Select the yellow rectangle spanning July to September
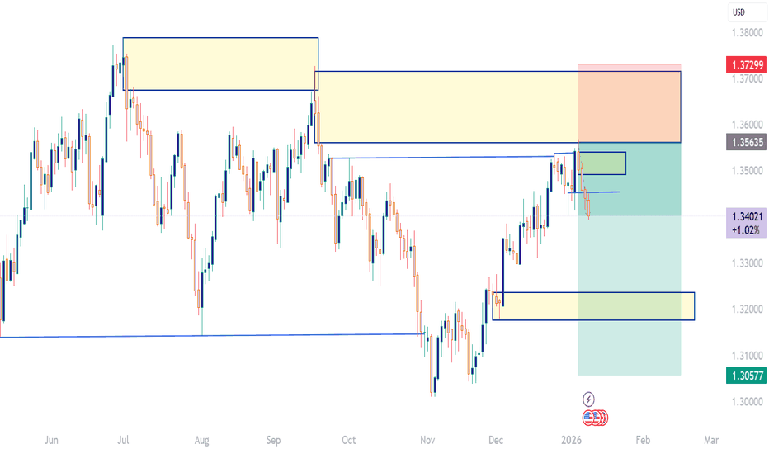 (219, 64)
